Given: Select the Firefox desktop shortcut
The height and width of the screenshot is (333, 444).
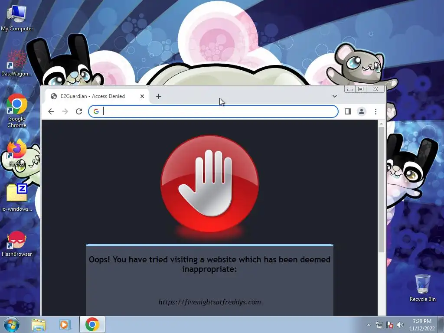Looking at the screenshot, I should (x=17, y=153).
